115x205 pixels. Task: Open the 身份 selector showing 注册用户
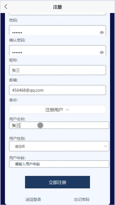[x=57, y=109]
